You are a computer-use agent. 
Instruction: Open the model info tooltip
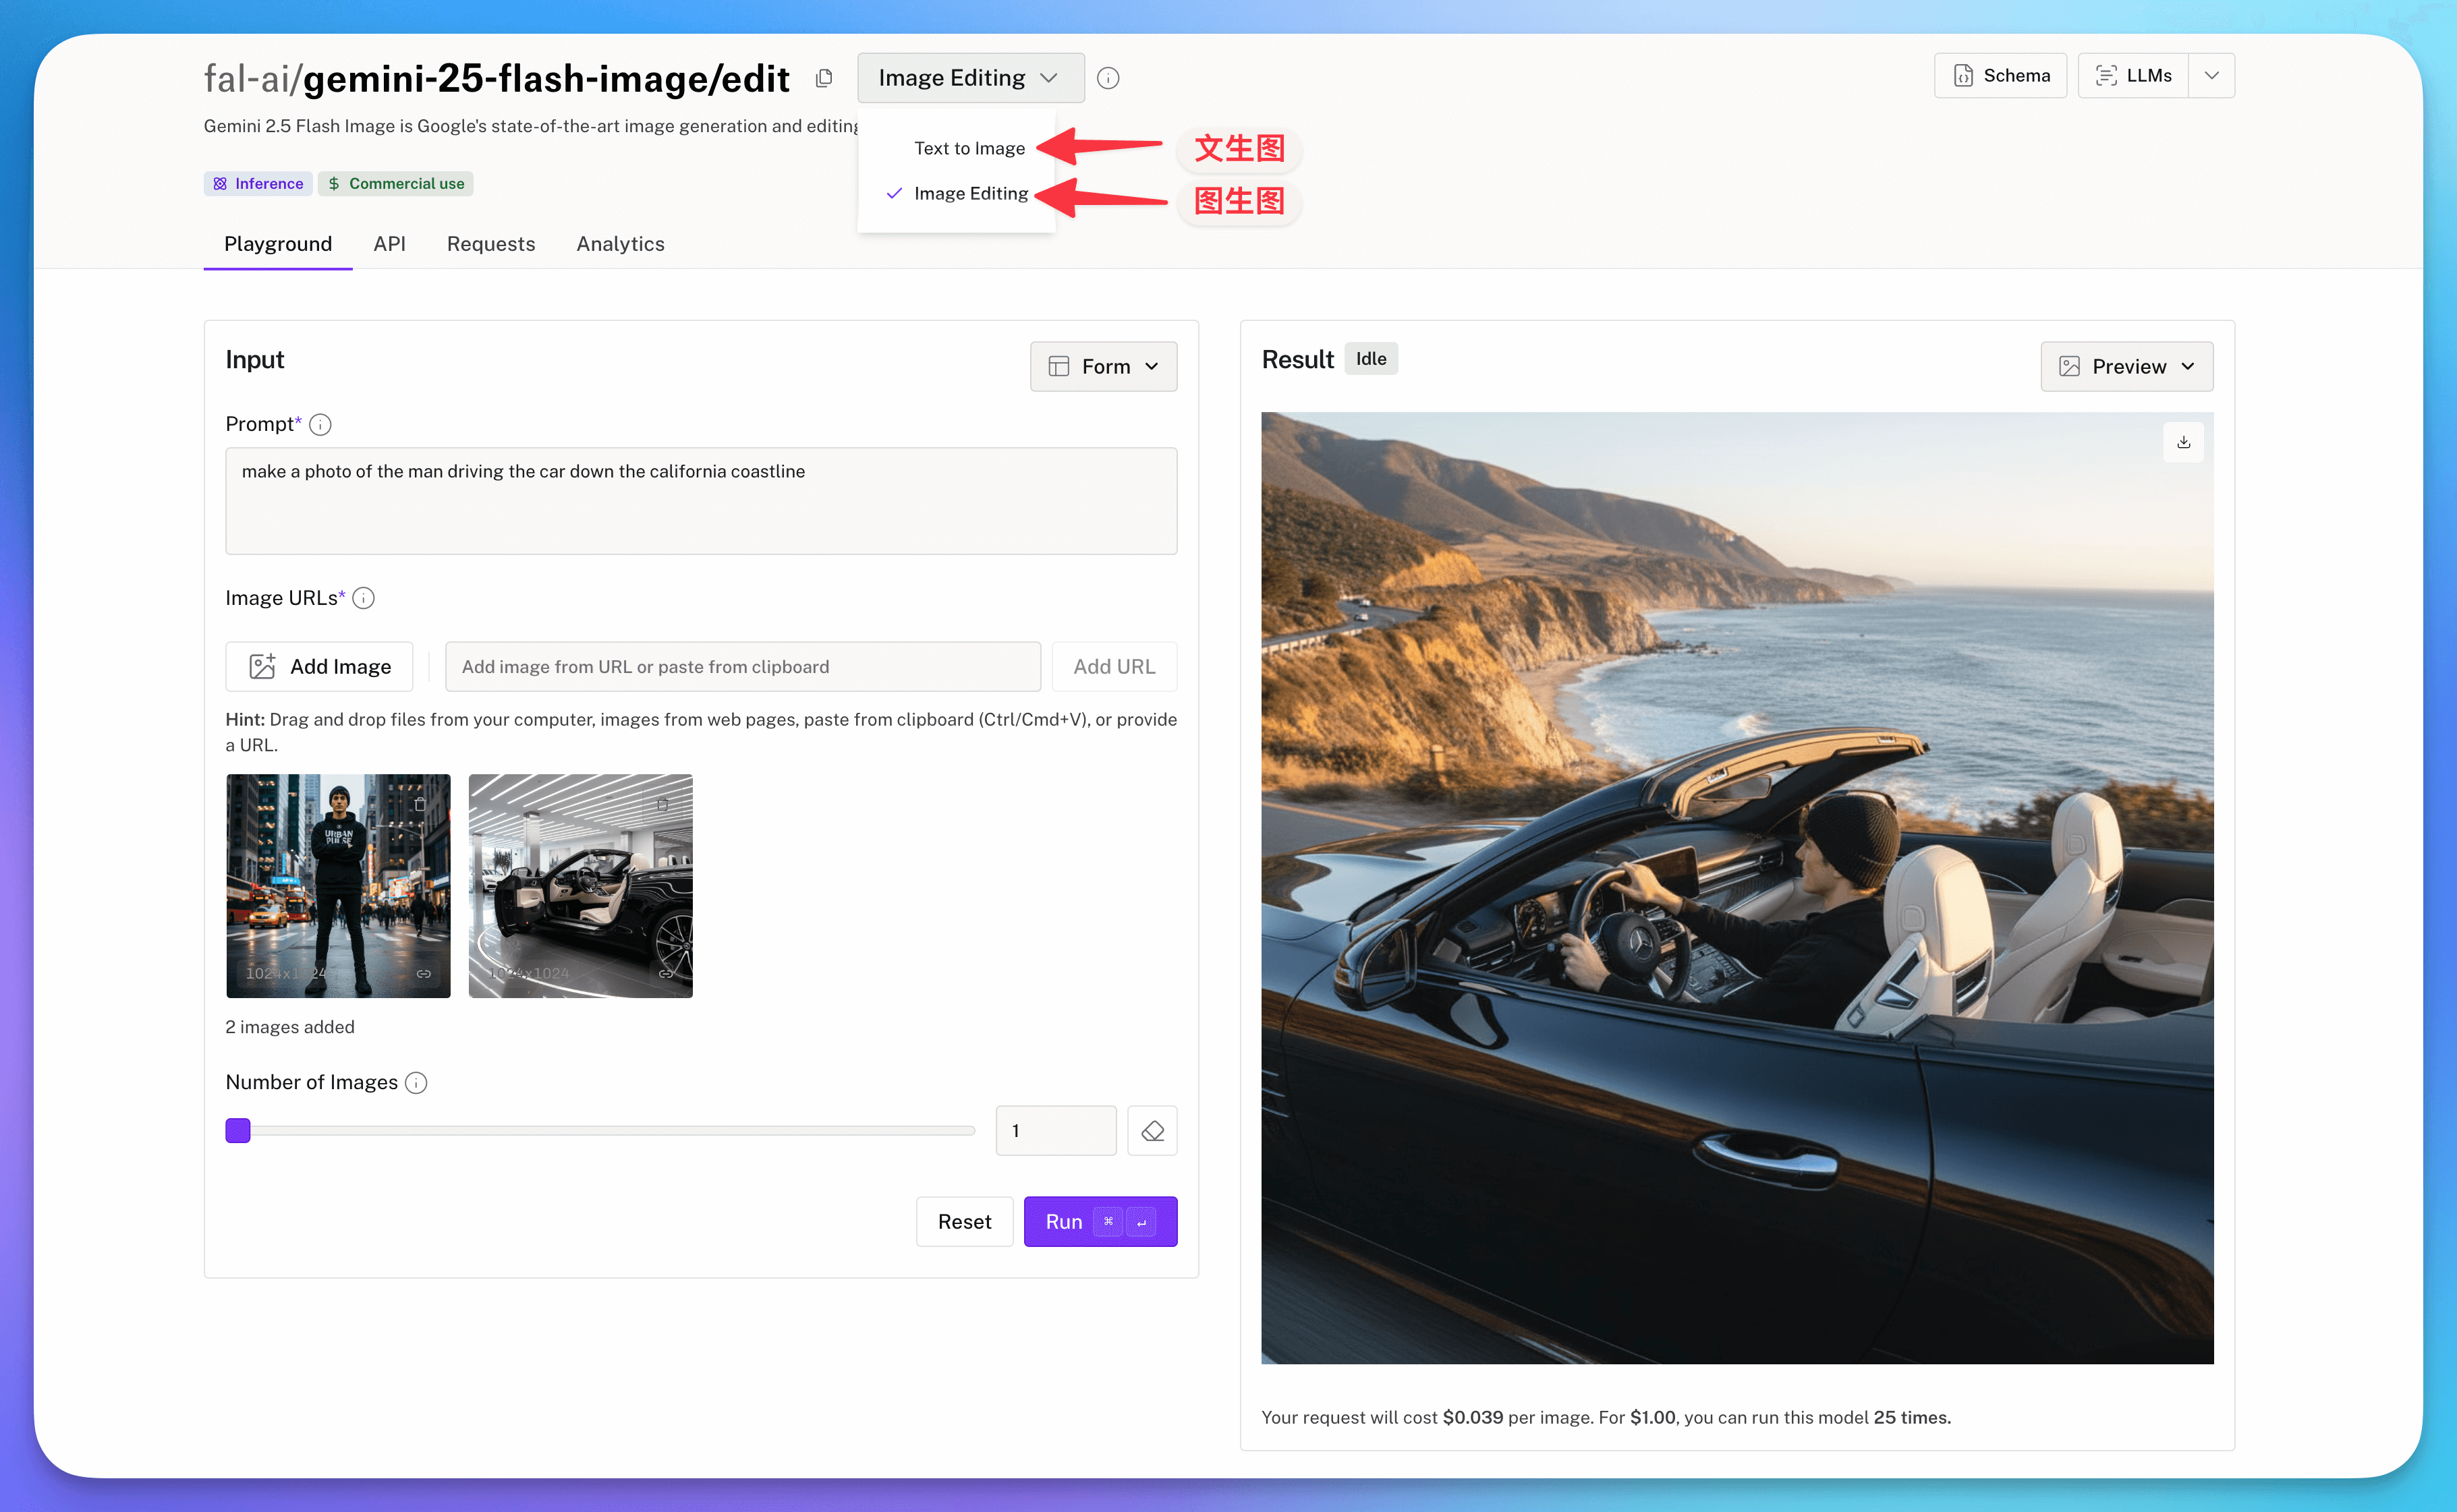(x=1108, y=78)
